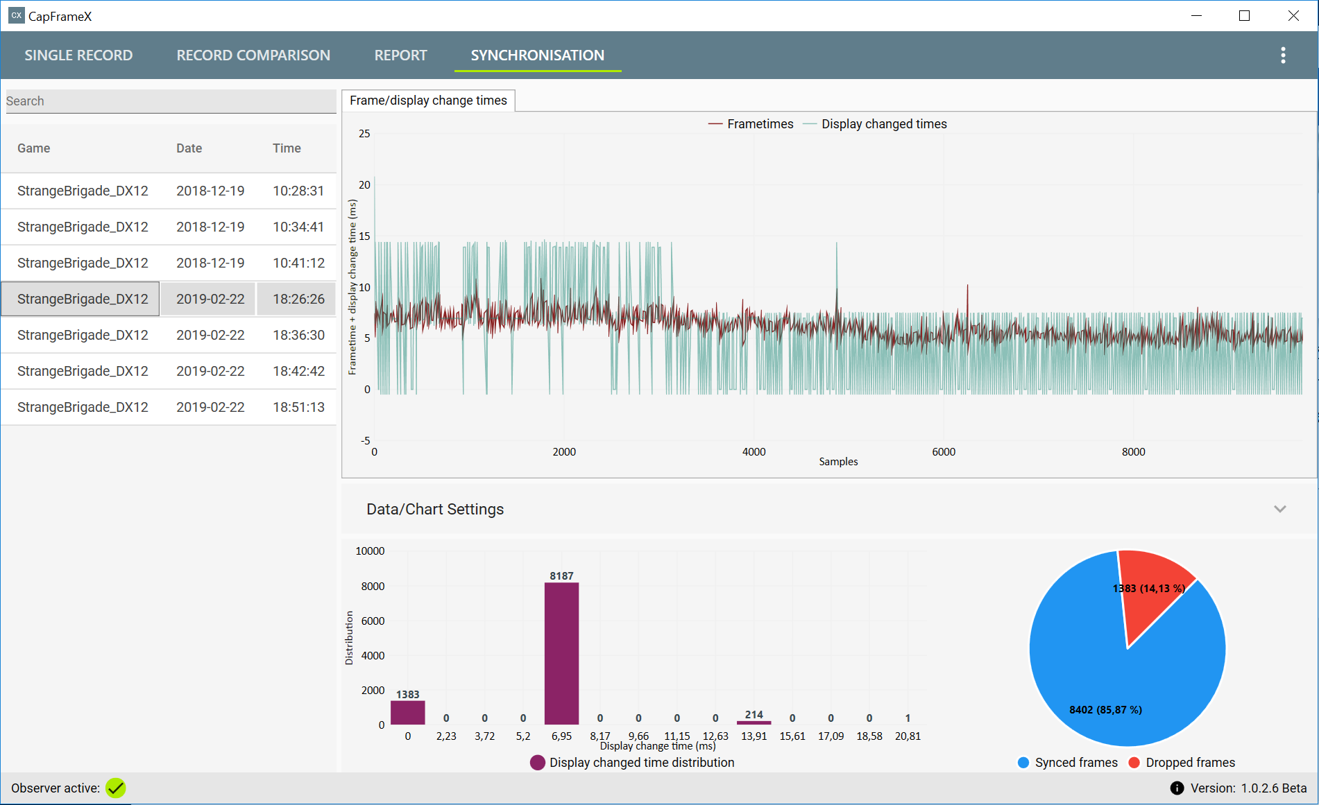Viewport: 1319px width, 805px height.
Task: Select the record from 18:36:30
Action: [169, 335]
